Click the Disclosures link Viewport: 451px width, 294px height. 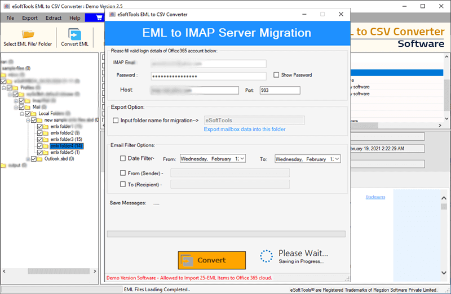[x=375, y=197]
